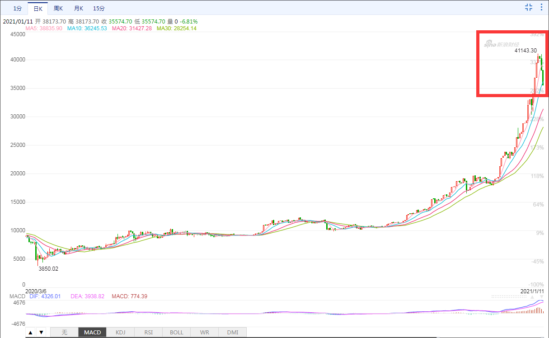The image size is (549, 338).
Task: Click the MA10: 36245.53 label
Action: click(87, 28)
